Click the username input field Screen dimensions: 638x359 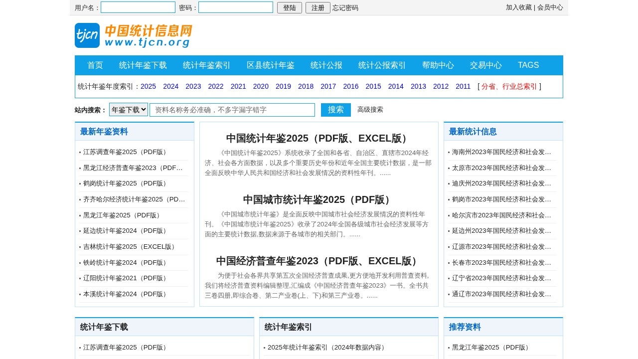[138, 7]
